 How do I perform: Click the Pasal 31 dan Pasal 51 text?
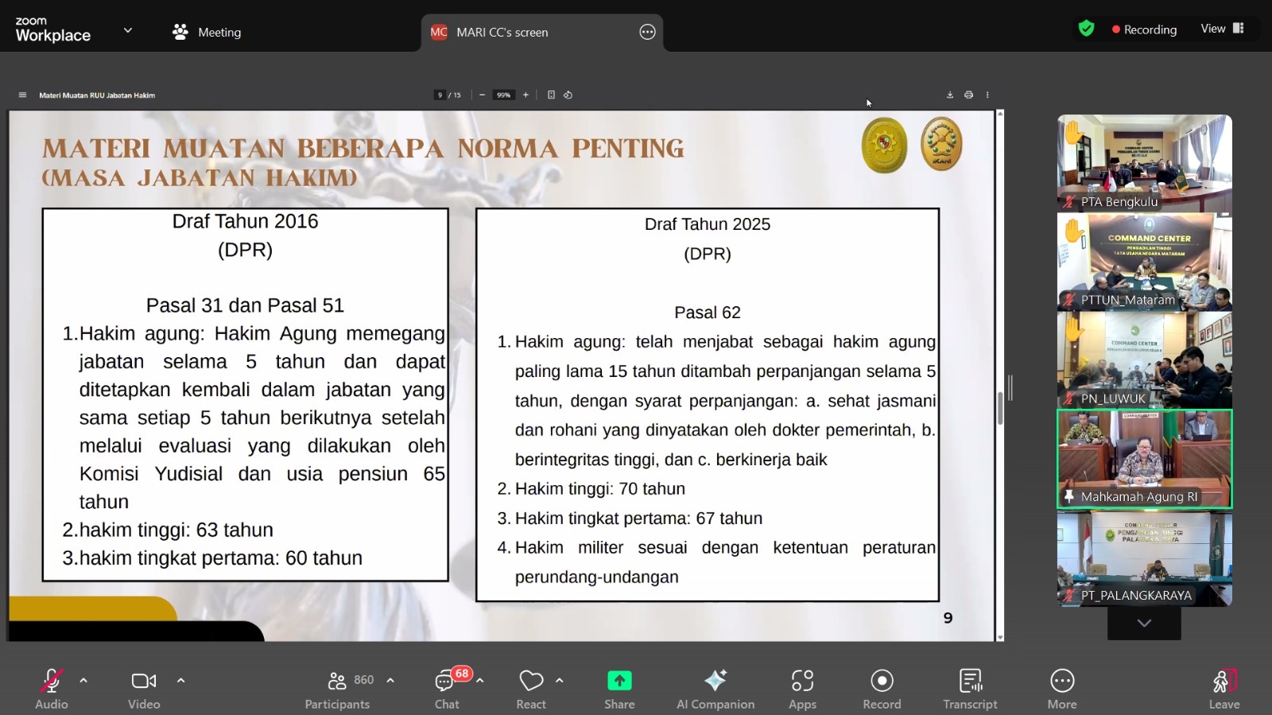(x=245, y=305)
